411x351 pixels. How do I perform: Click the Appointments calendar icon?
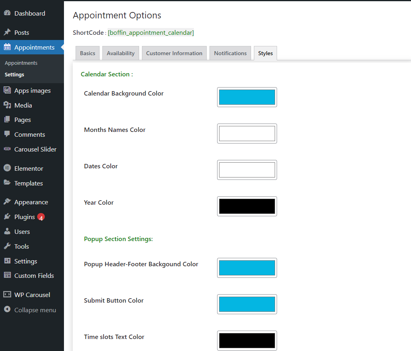pyautogui.click(x=7, y=47)
